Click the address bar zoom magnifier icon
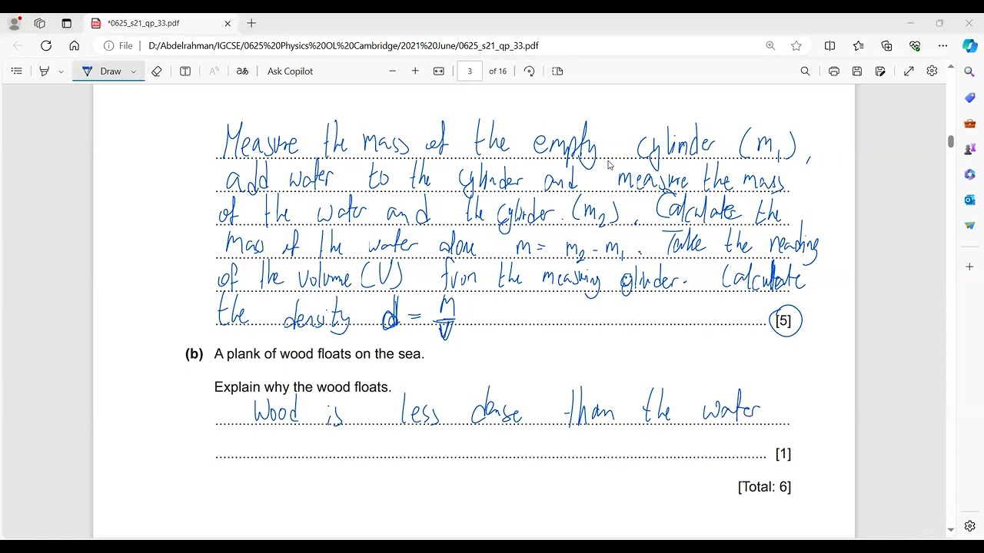984x553 pixels. [770, 45]
